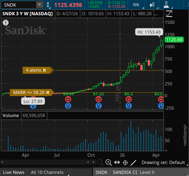189x176 pixels.
Task: Switch to the Live News tab
Action: (14, 172)
